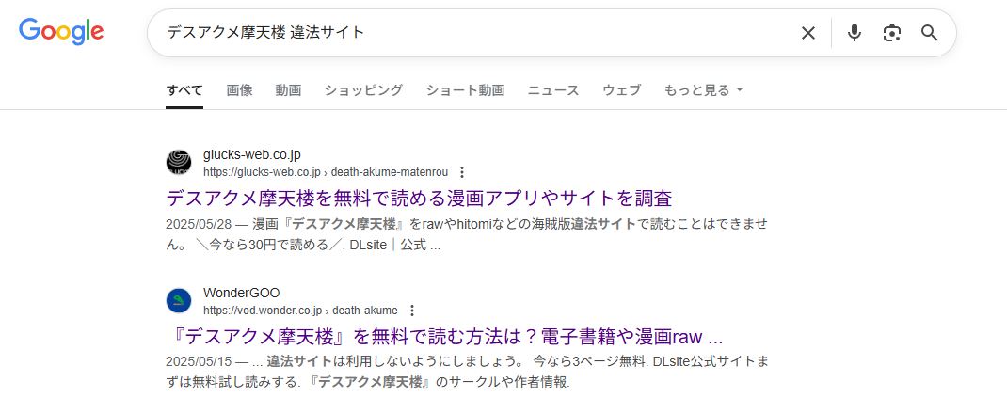Click the glucks-web.co.jp site favicon
Viewport: 1007px width, 414px height.
click(179, 163)
